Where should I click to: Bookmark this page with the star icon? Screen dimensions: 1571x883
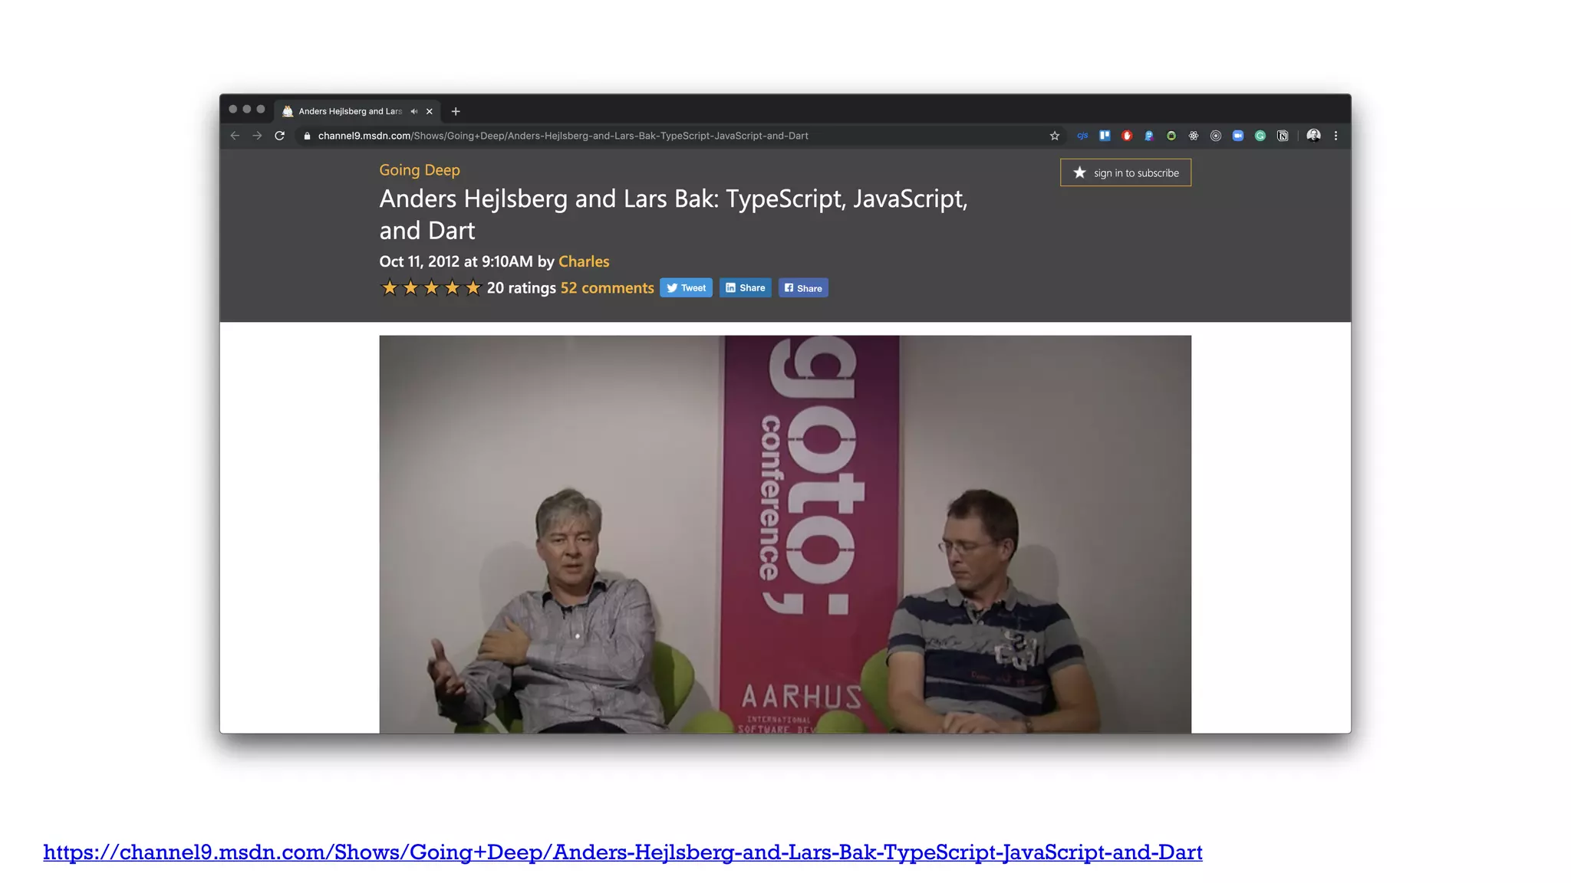[x=1055, y=136]
